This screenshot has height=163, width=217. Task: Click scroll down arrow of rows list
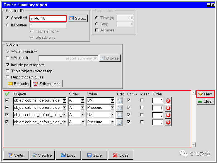click(193, 145)
